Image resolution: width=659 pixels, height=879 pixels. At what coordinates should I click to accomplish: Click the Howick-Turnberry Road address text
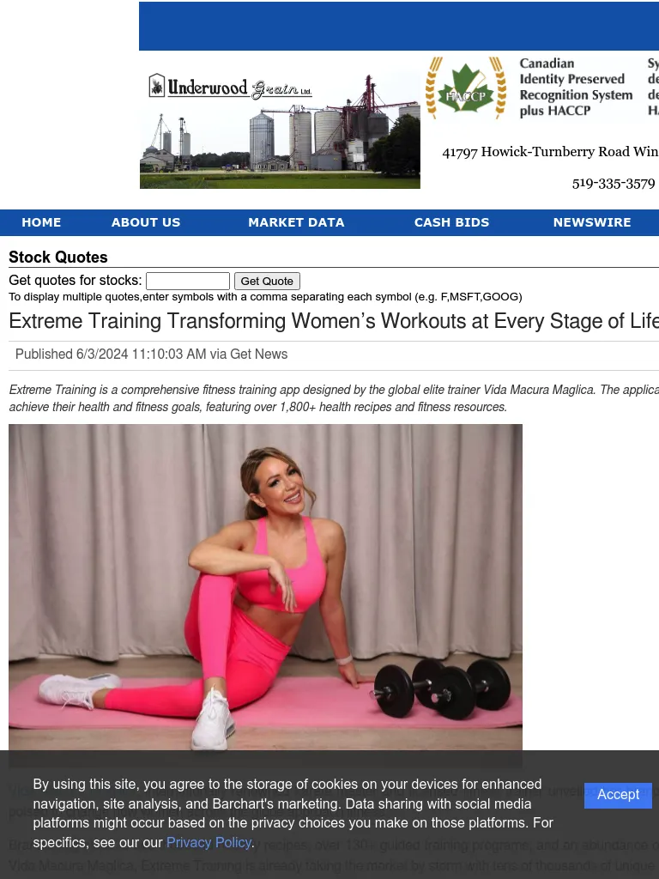click(x=550, y=152)
